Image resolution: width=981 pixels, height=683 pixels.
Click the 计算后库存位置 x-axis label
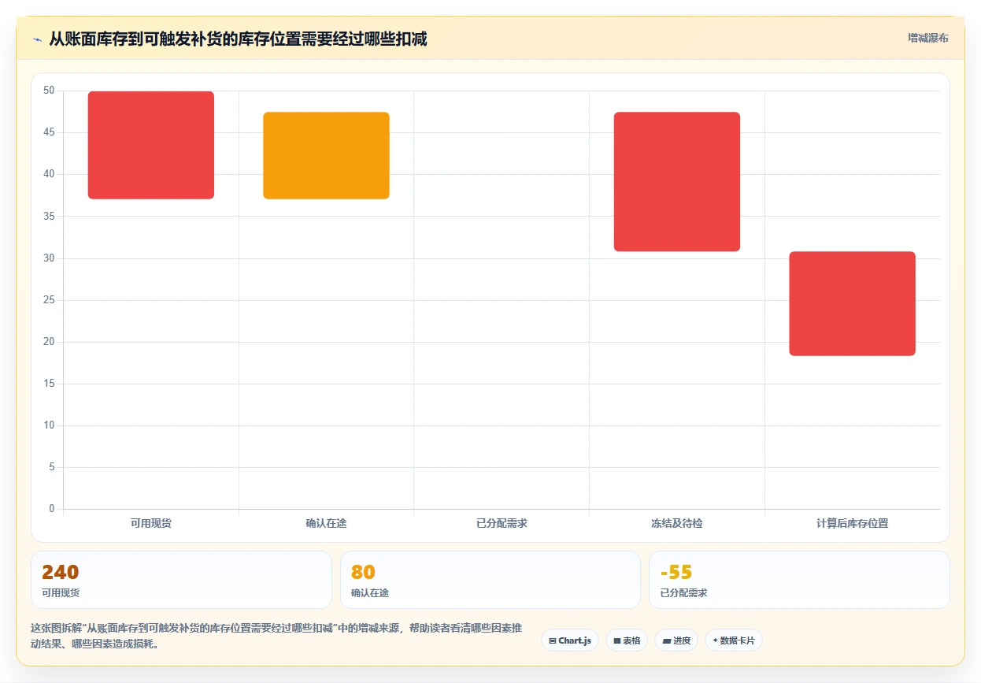[x=852, y=523]
